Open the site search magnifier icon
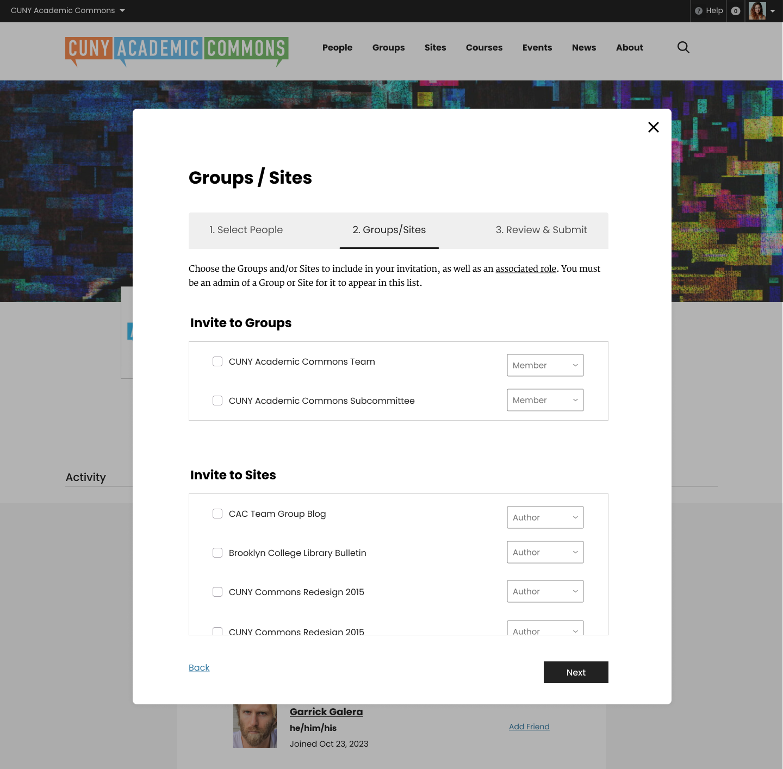Screen dimensions: 783x769 (x=683, y=47)
